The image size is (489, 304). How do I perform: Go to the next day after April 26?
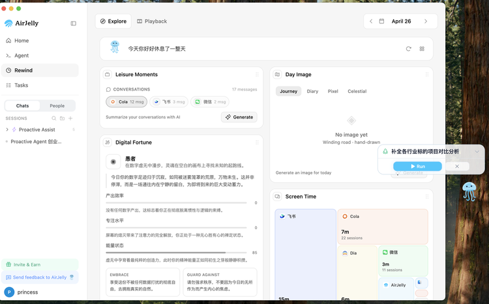pyautogui.click(x=426, y=21)
